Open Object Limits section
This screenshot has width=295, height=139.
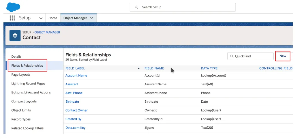tap(21, 110)
